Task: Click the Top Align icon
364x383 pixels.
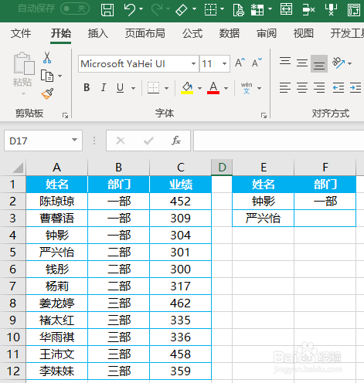Action: pyautogui.click(x=285, y=62)
